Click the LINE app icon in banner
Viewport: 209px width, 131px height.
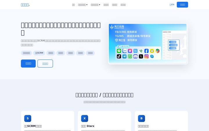pyautogui.click(x=119, y=51)
